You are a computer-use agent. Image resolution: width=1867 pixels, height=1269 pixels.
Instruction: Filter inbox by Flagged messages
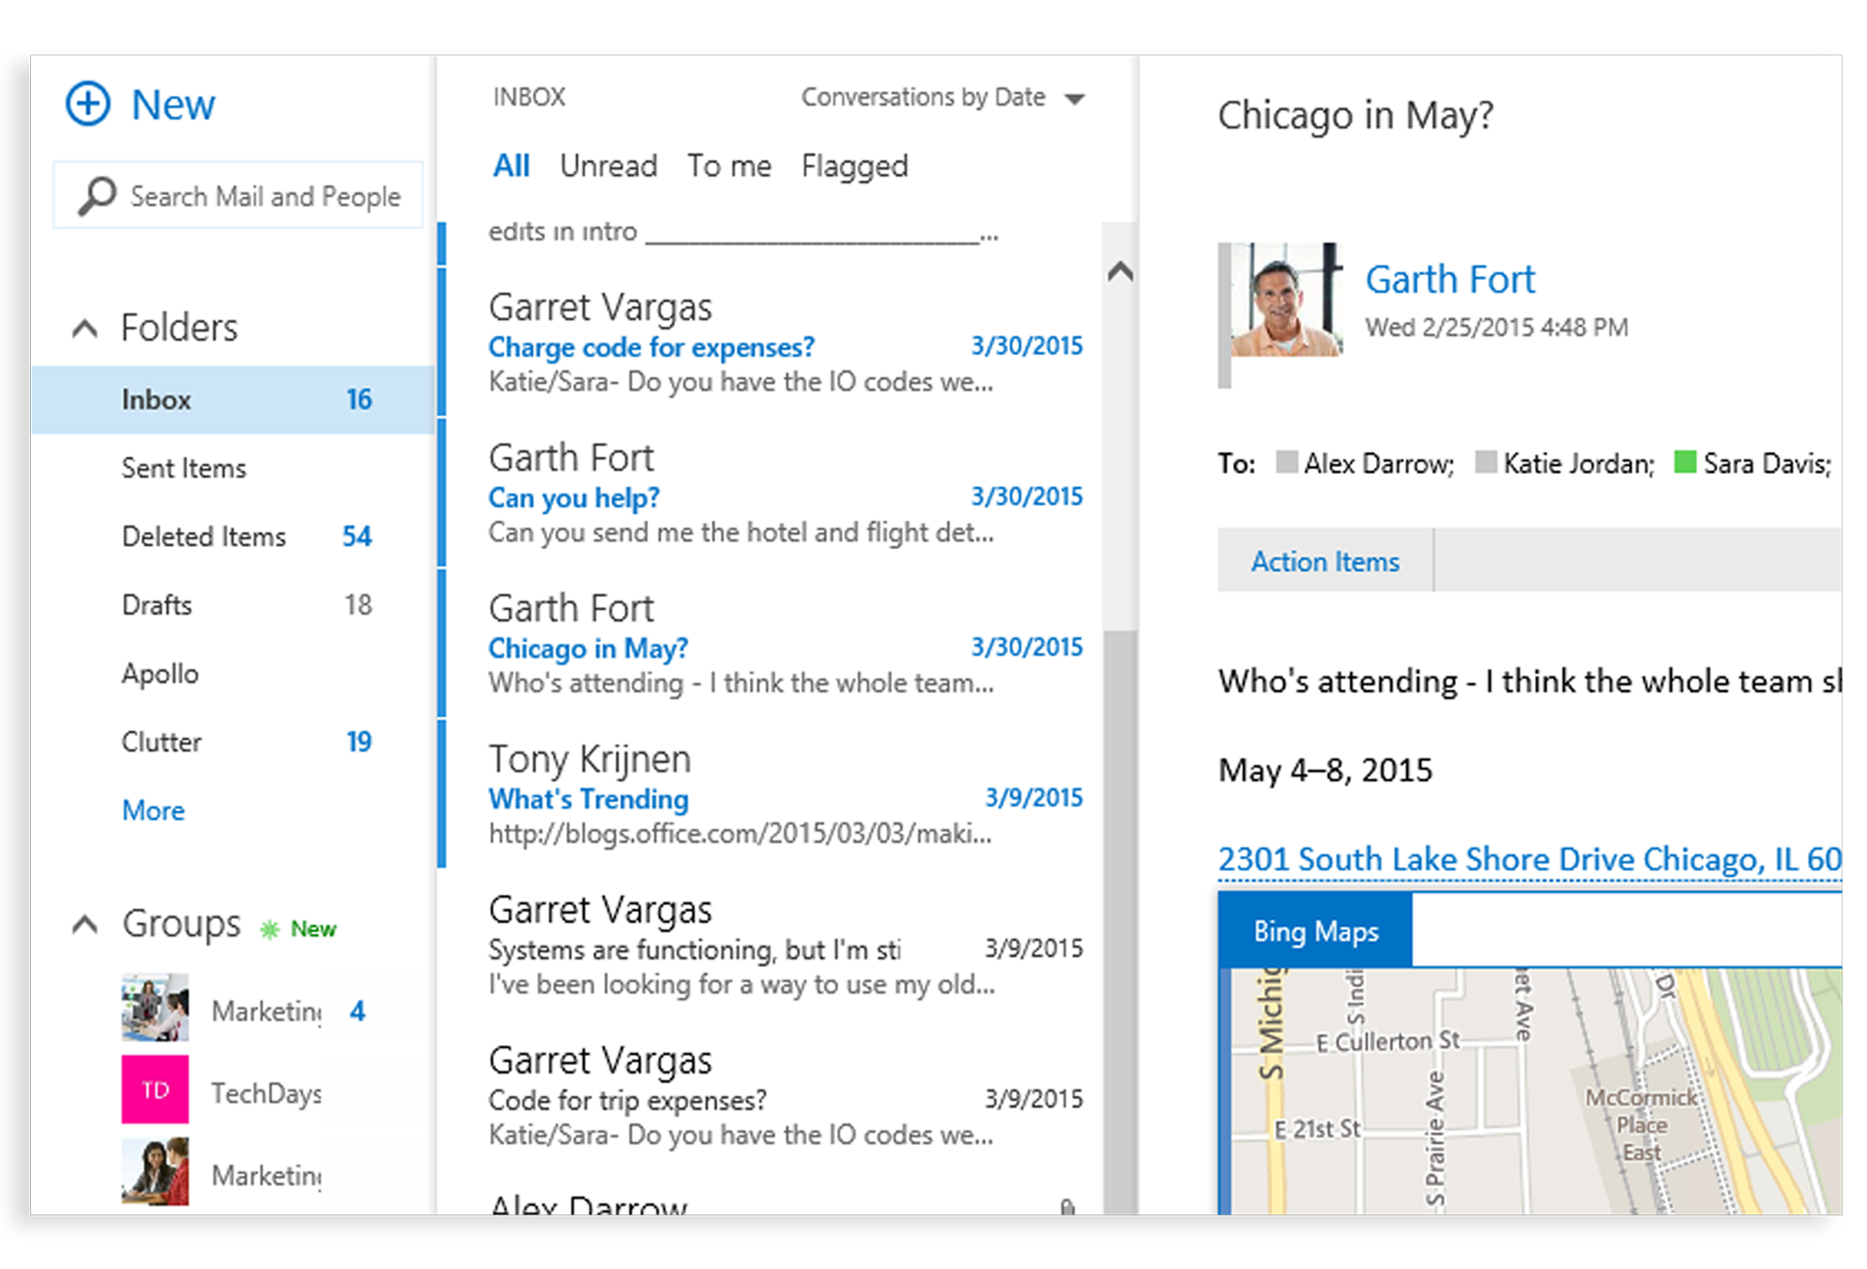click(x=854, y=165)
